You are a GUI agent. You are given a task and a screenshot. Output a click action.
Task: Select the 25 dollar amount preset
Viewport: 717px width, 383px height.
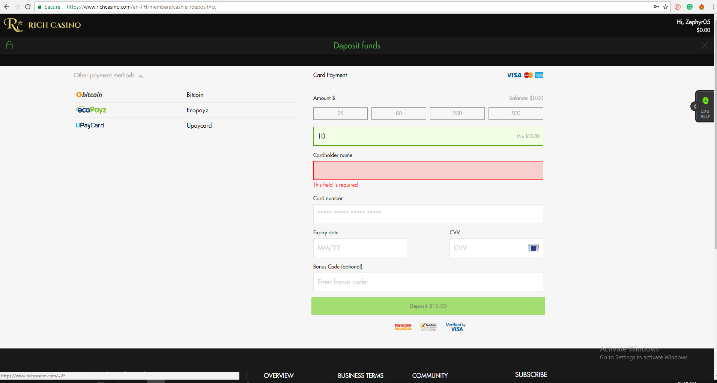tap(340, 113)
